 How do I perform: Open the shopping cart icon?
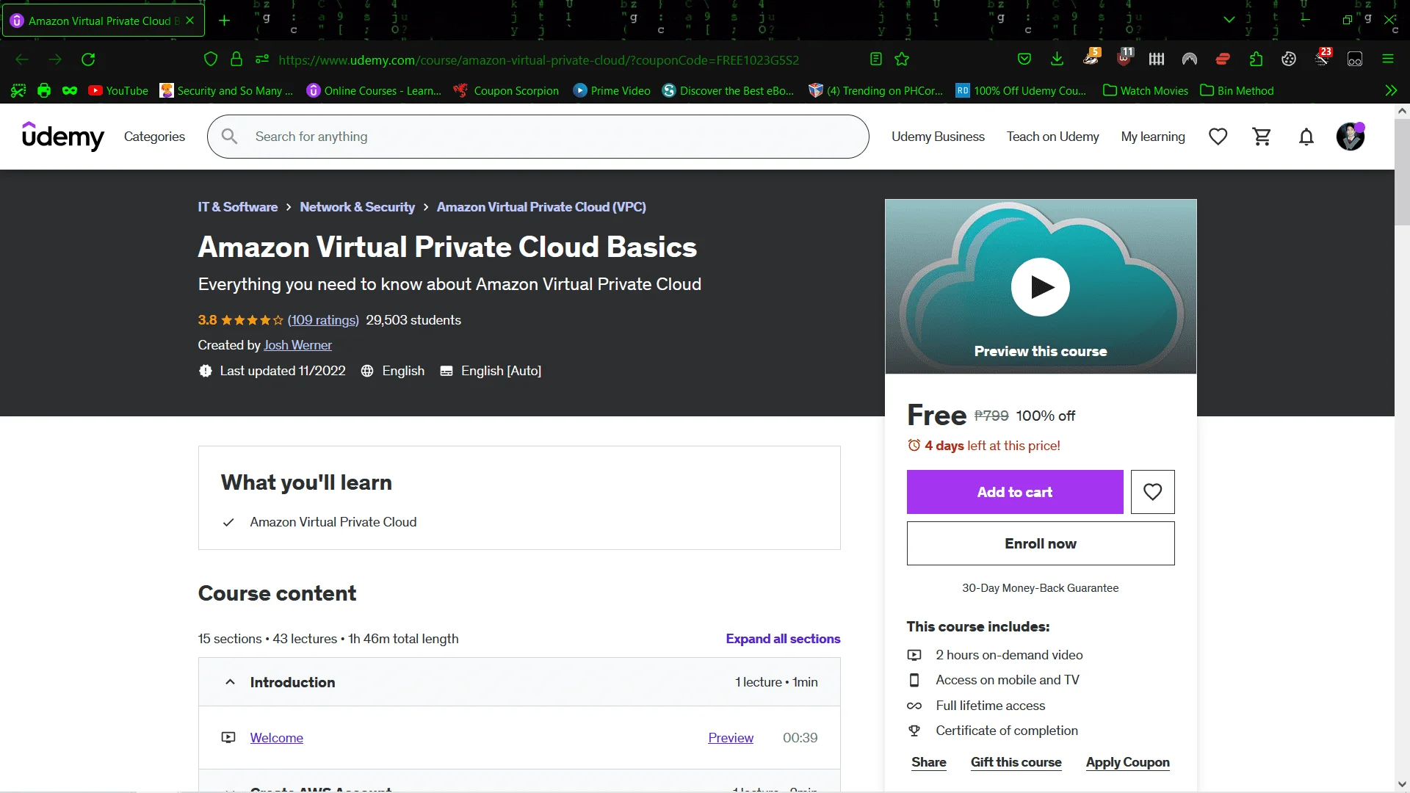pos(1262,137)
